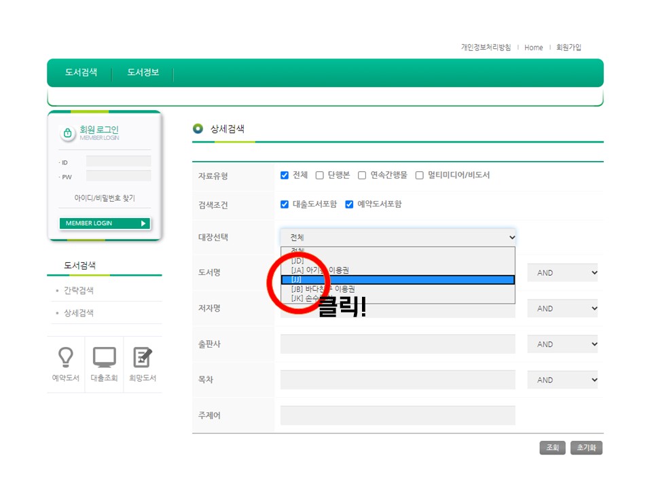Toggle the 전체 자료유형 checkbox

(285, 175)
